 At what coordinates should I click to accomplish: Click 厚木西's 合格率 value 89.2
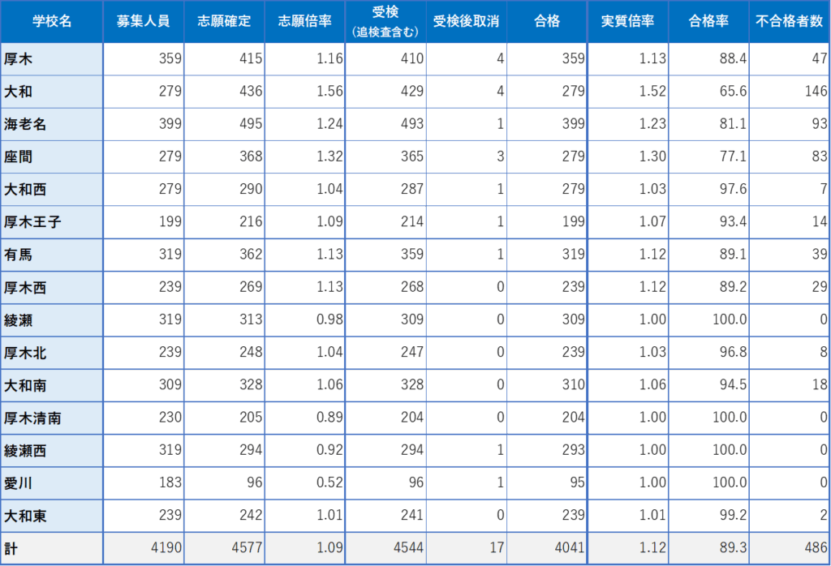[x=733, y=286]
